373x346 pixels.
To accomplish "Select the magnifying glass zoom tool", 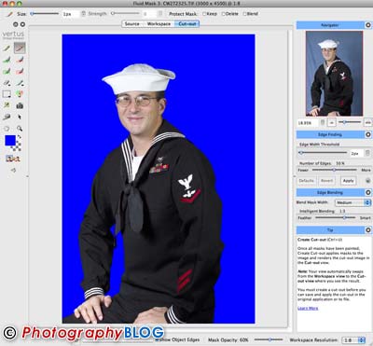I will point(20,129).
